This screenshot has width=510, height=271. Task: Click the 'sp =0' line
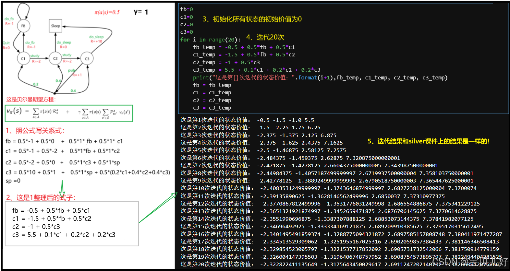(13, 181)
